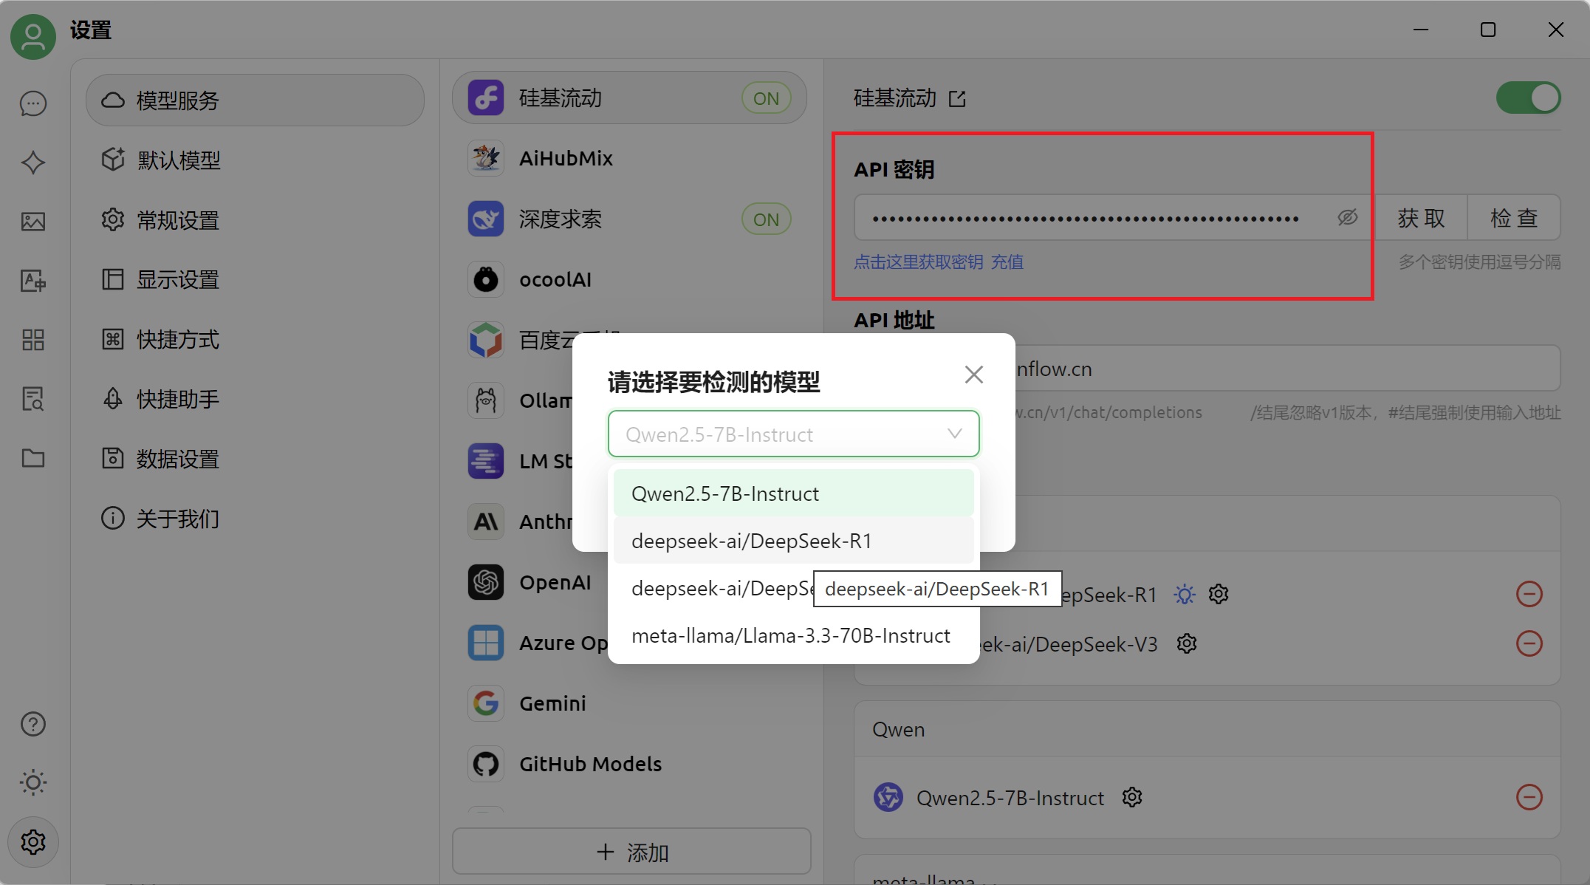Click the Qwen2.5-7B-Instruct combo box field
The width and height of the screenshot is (1590, 885).
794,434
